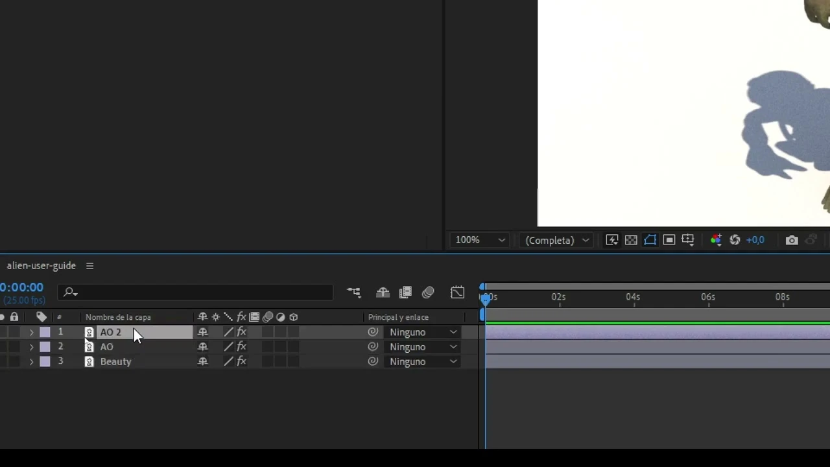The image size is (830, 467).
Task: Toggle shy switch on Beauty layer
Action: tap(202, 362)
